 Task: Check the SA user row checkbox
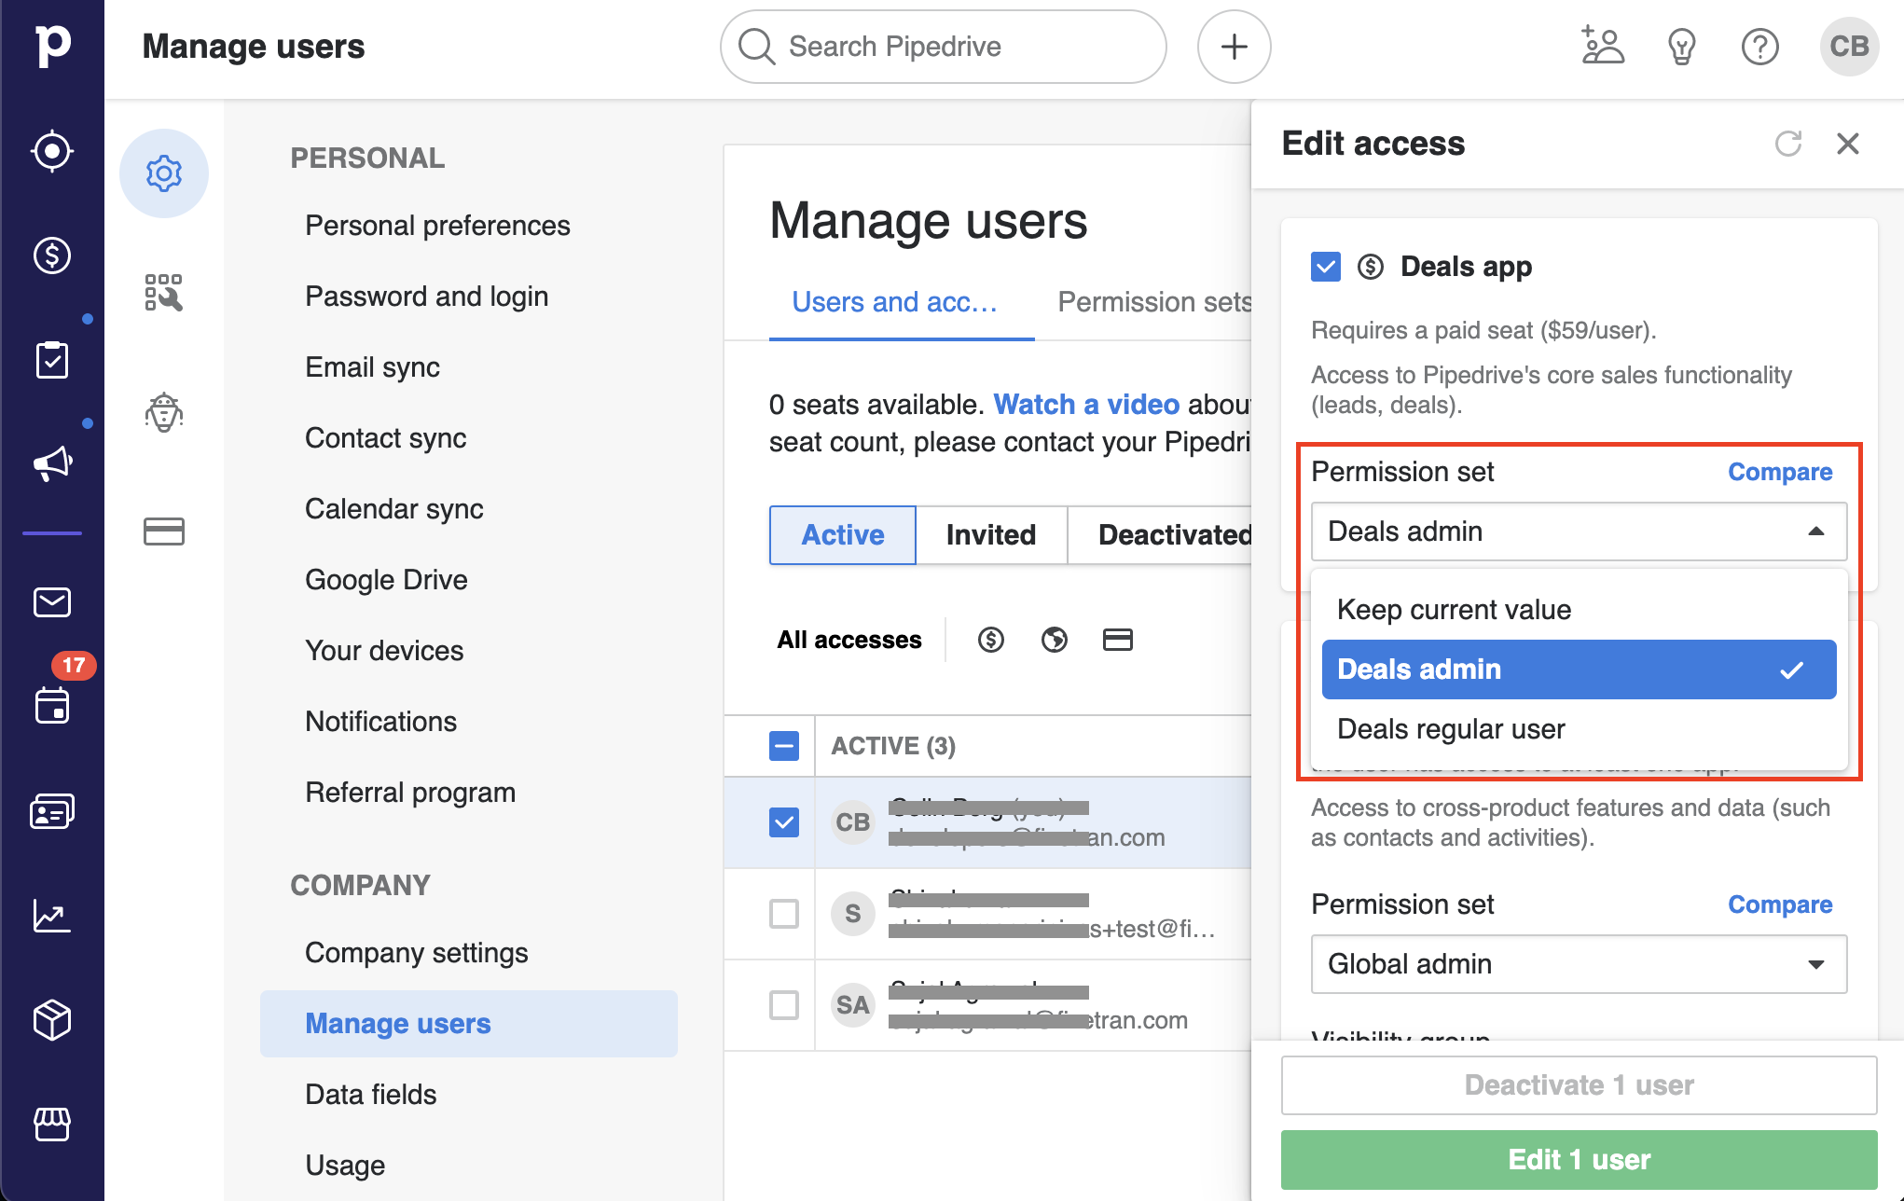tap(784, 1005)
